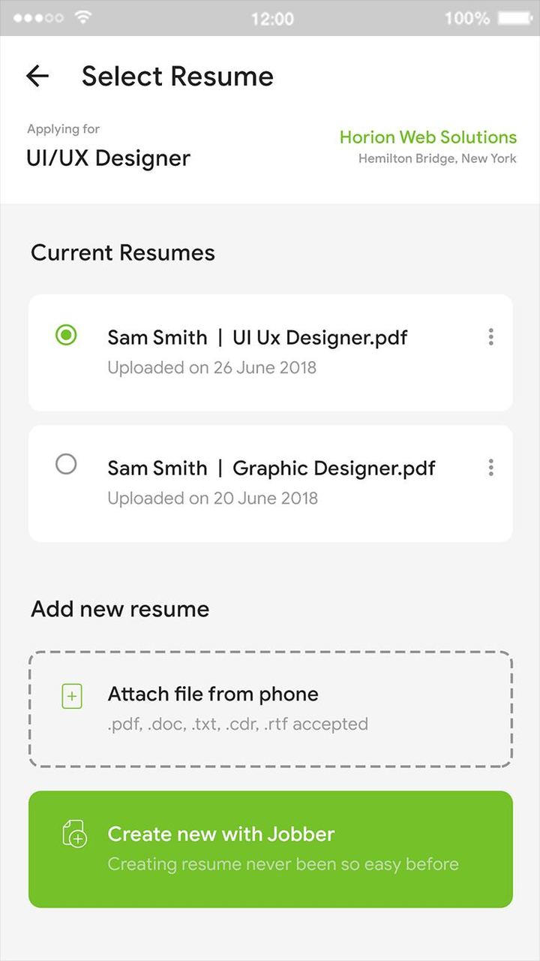Tap the battery icon in status bar

click(x=514, y=17)
